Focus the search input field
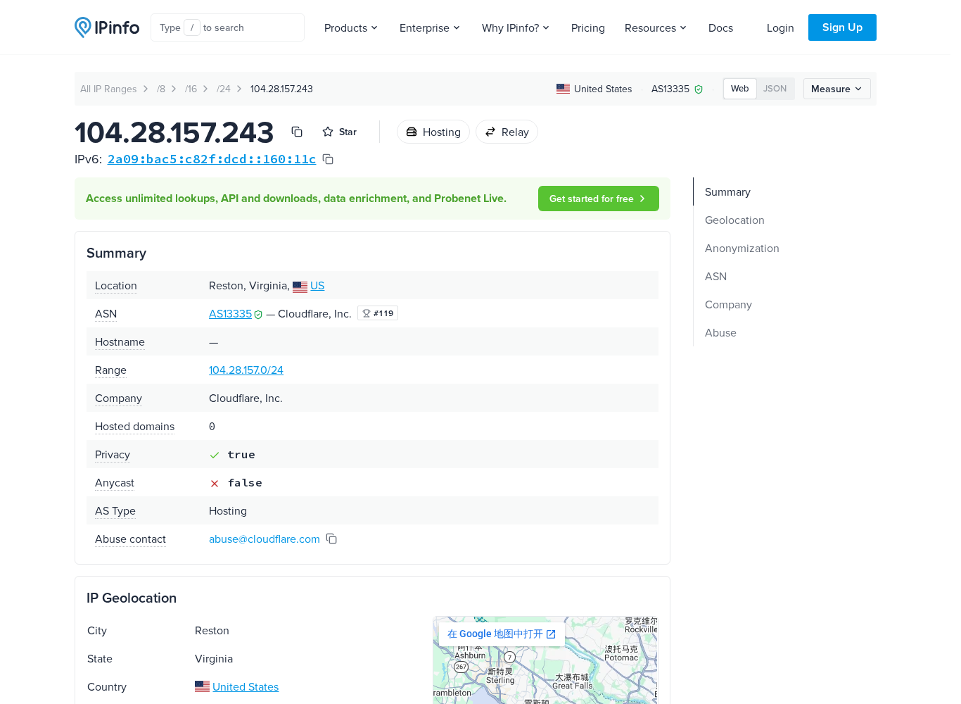Image resolution: width=961 pixels, height=704 pixels. tap(227, 27)
